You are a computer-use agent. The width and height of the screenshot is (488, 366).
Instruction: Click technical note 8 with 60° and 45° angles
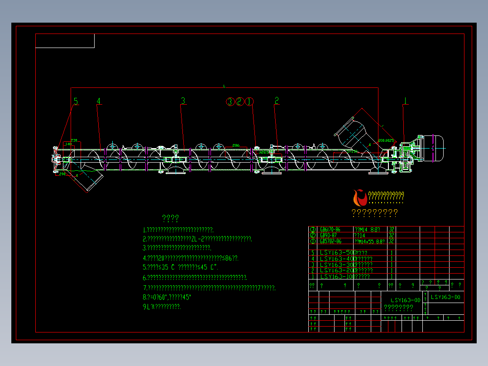pyautogui.click(x=167, y=297)
